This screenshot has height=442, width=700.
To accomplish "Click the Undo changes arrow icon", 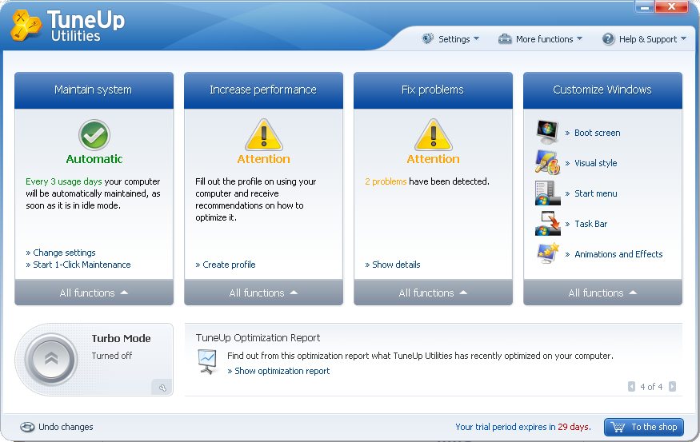I will (x=27, y=427).
